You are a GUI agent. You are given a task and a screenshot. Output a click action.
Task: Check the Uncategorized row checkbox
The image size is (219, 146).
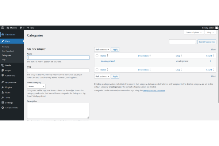(97, 61)
